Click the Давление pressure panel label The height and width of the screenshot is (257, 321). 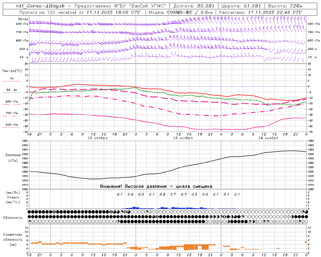[13, 155]
